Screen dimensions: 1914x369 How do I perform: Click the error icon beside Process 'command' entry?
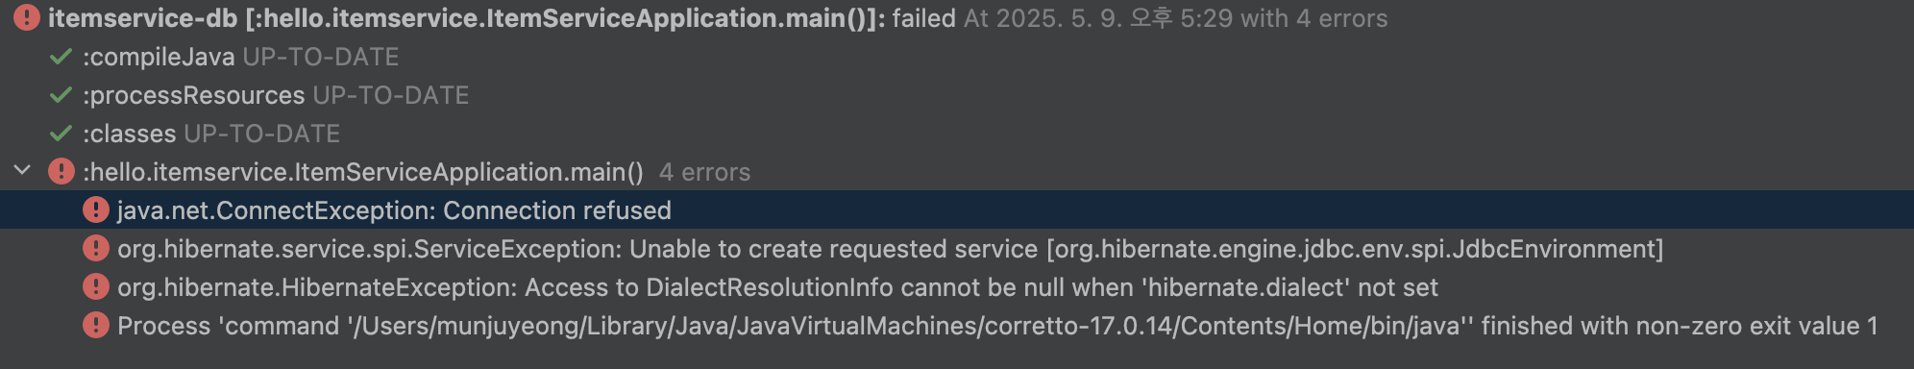[96, 325]
